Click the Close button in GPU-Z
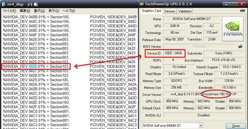Viewport: 248px width, 129px height. click(x=236, y=126)
